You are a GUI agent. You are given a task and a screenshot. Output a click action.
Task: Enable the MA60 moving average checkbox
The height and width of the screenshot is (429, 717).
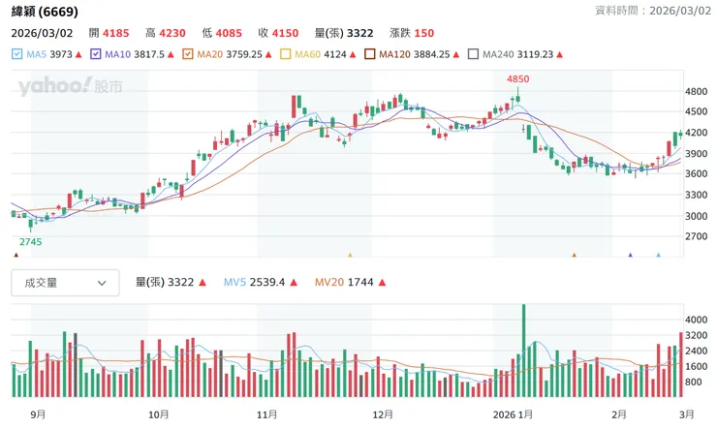(x=285, y=54)
